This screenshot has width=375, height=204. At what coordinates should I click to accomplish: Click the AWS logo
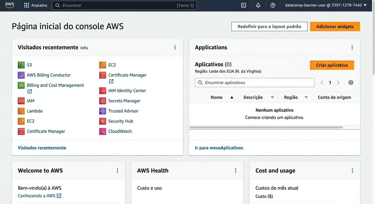coord(10,5)
